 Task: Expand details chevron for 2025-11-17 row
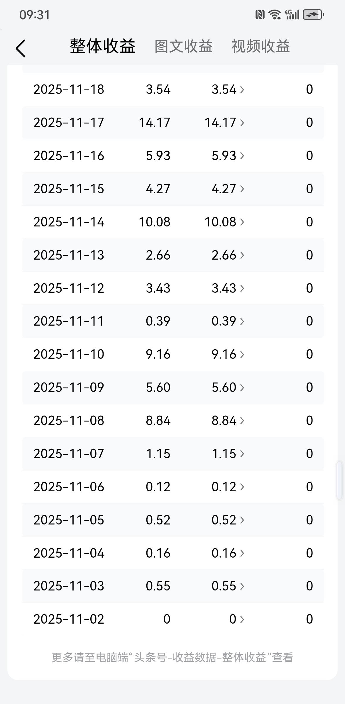tap(242, 123)
